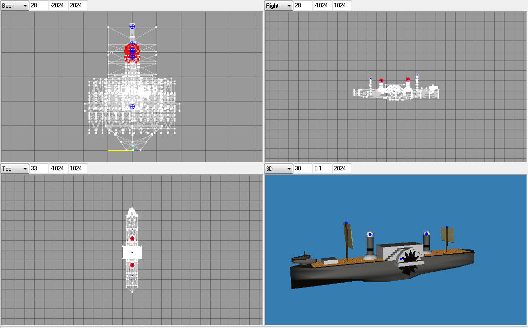Viewport: 528px width, 328px height.
Task: Click the Top viewport field showing 33
Action: tap(39, 169)
